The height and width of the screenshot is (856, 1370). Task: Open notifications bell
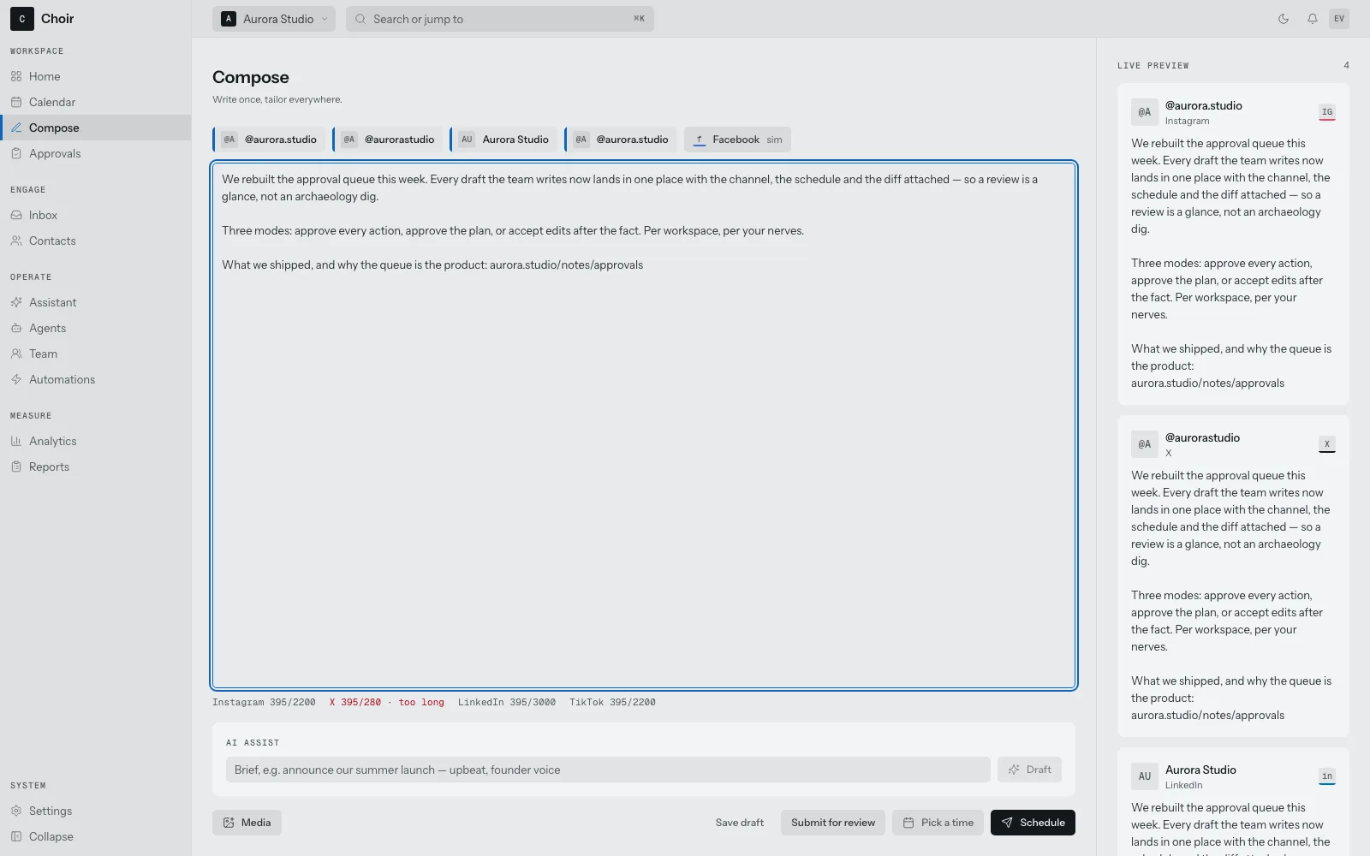pyautogui.click(x=1312, y=19)
